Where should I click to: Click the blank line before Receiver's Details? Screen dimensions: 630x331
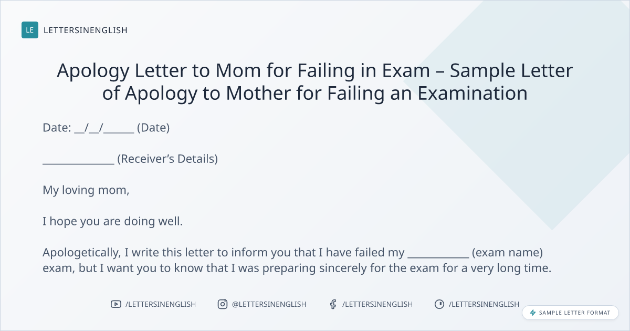click(78, 159)
